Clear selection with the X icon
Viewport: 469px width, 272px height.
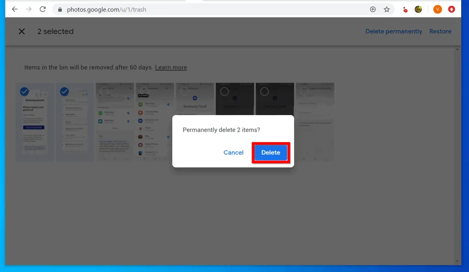pos(22,32)
